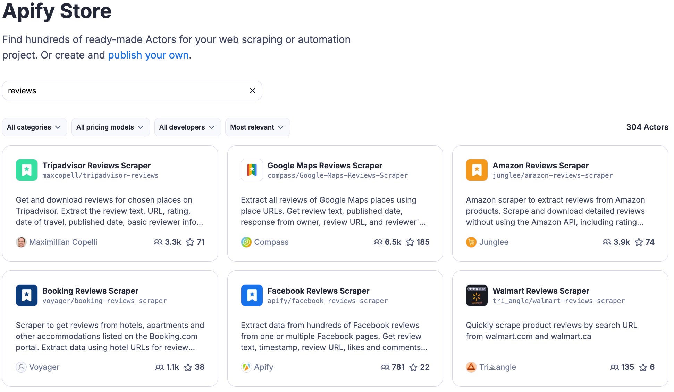Click the reviews search input field
The width and height of the screenshot is (674, 392).
point(132,91)
